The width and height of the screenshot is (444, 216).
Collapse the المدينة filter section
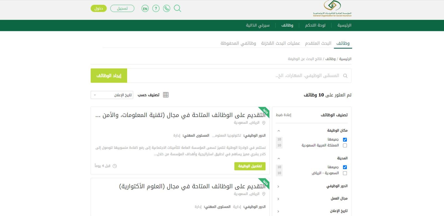(279, 158)
